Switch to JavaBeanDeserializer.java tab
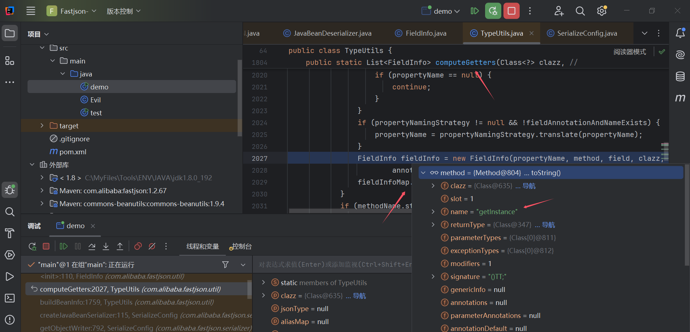Viewport: 690px width, 332px height. 327,33
